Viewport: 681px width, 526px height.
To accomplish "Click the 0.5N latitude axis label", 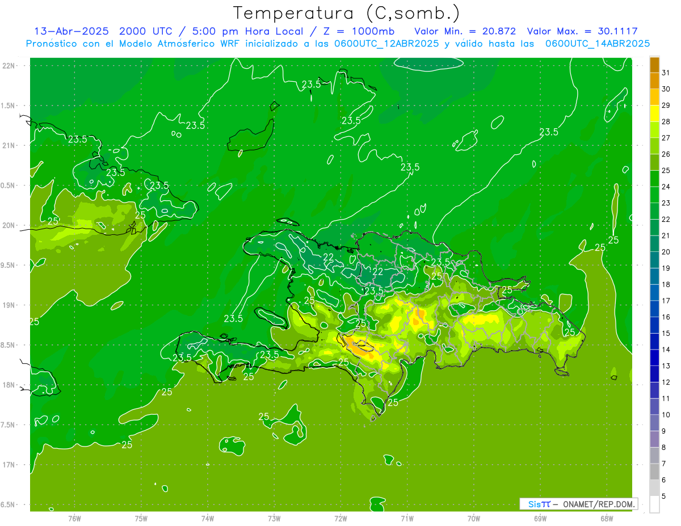I will [x=9, y=186].
